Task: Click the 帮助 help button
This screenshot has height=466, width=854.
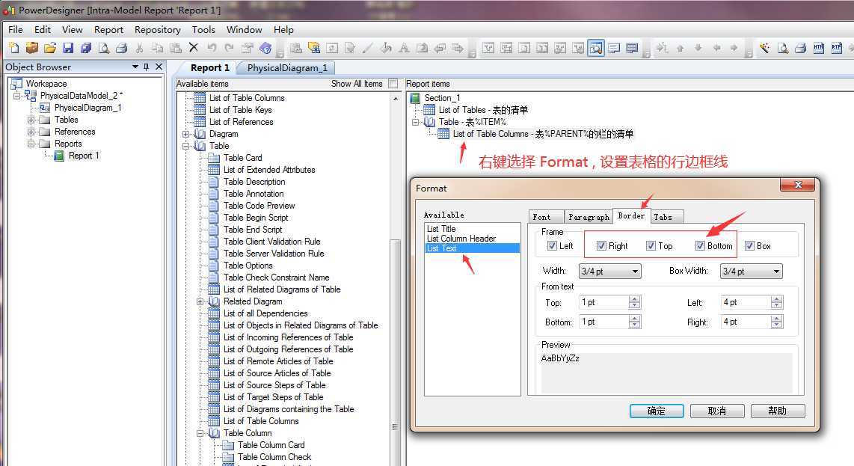Action: (x=777, y=411)
